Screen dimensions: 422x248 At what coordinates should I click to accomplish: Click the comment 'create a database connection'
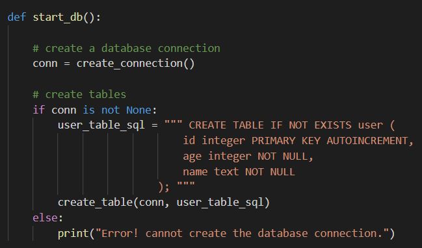pyautogui.click(x=127, y=48)
